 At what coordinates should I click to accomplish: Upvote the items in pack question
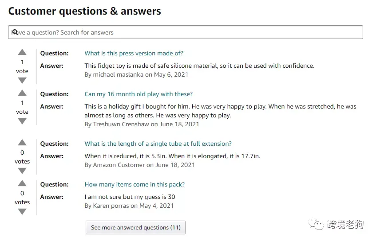22,183
